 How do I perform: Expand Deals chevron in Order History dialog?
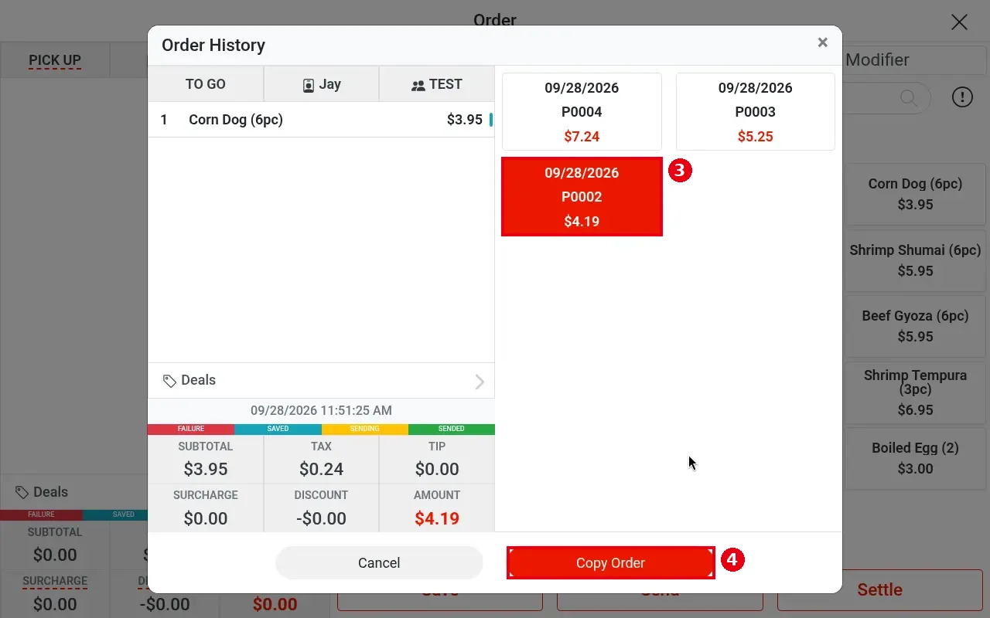tap(480, 382)
